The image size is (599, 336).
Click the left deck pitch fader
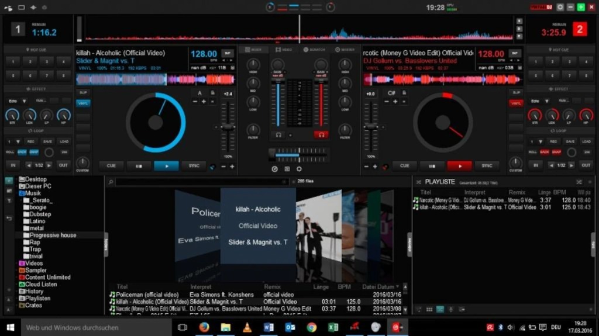coord(228,127)
